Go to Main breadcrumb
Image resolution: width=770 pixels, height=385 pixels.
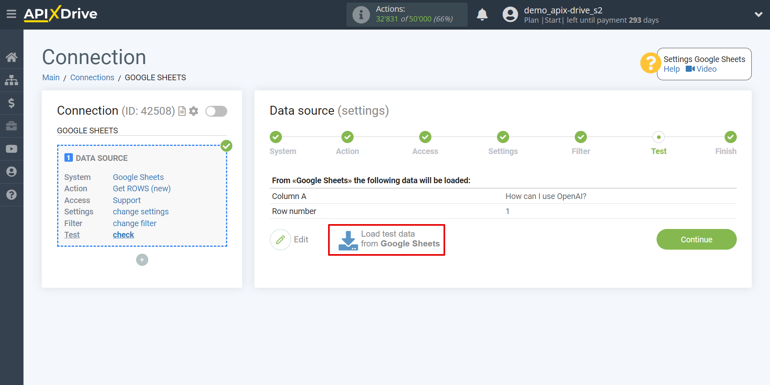click(x=51, y=77)
